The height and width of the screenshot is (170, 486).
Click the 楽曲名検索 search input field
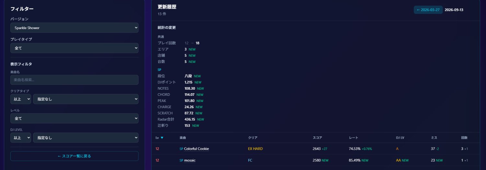point(74,80)
